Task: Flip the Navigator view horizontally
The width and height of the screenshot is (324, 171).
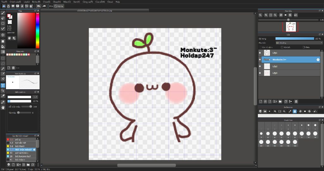Action: 296,15
